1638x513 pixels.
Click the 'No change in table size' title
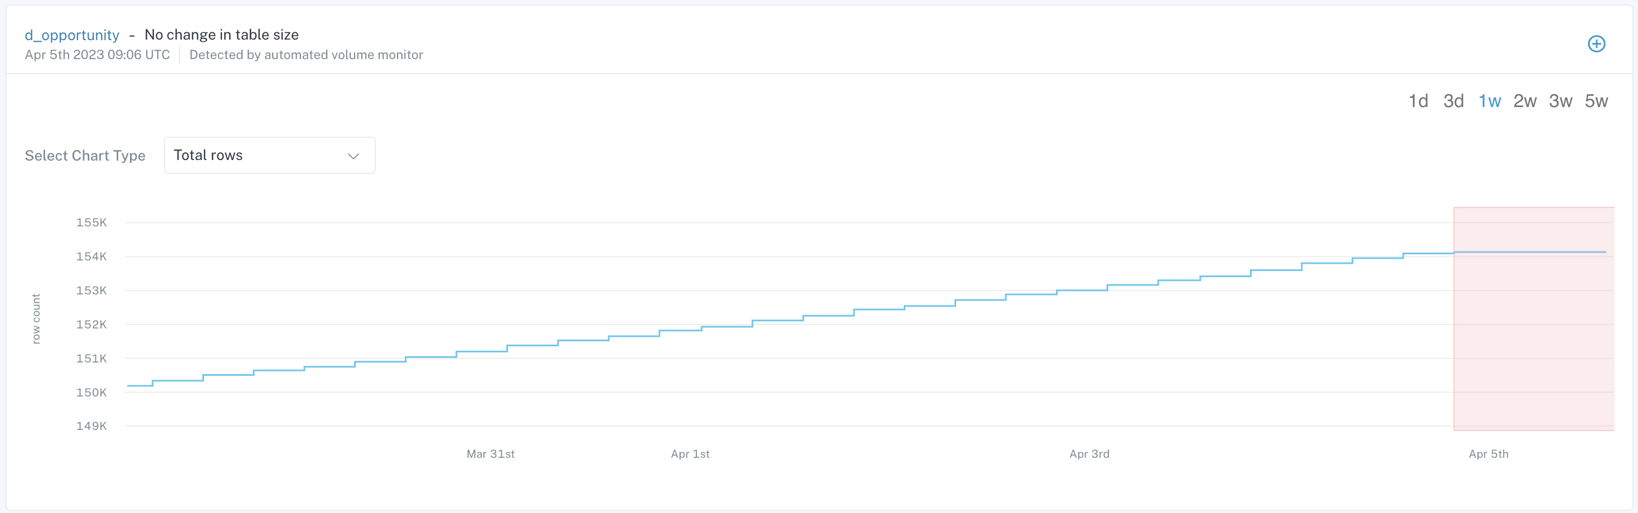[221, 35]
